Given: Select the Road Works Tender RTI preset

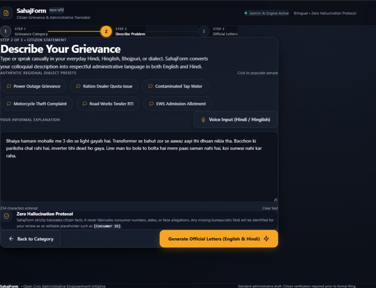Looking at the screenshot, I should point(108,104).
